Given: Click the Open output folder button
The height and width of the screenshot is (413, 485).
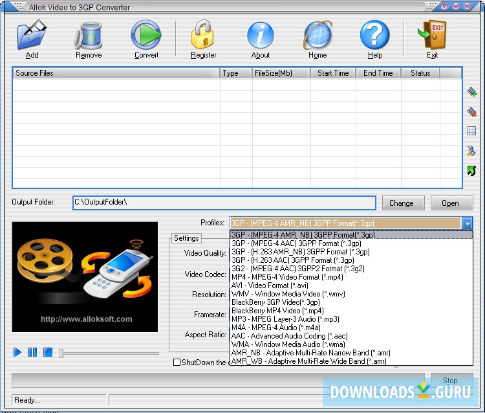Looking at the screenshot, I should (x=451, y=203).
